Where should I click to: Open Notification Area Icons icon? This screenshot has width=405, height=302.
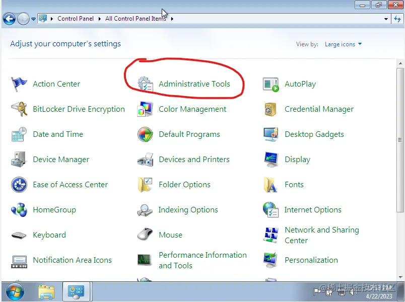click(19, 261)
